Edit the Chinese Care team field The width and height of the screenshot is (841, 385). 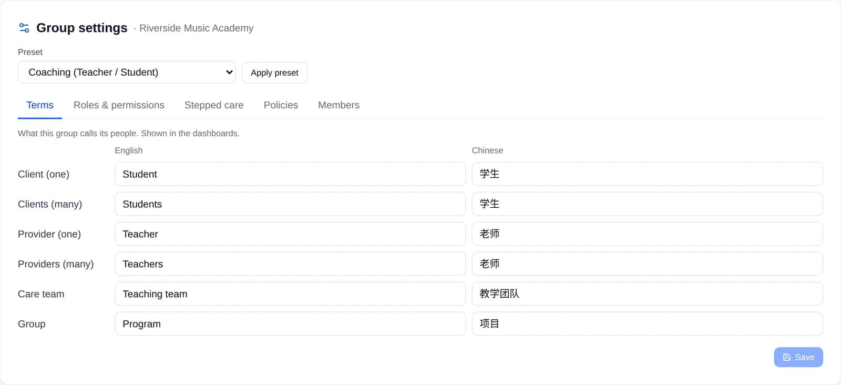pos(647,294)
